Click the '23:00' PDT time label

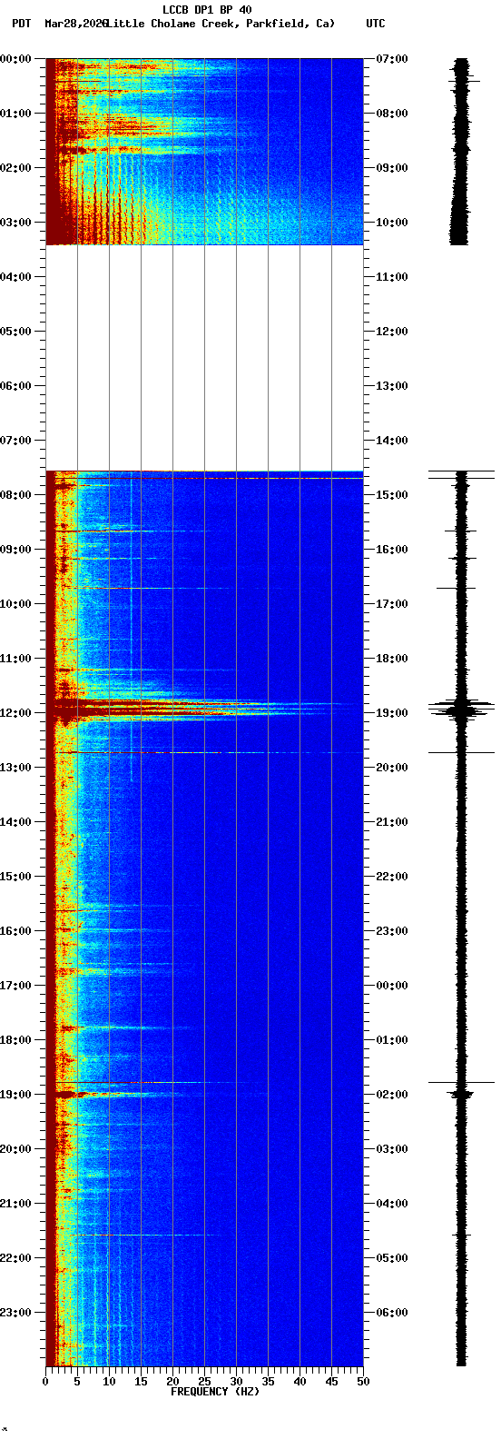pyautogui.click(x=15, y=1312)
